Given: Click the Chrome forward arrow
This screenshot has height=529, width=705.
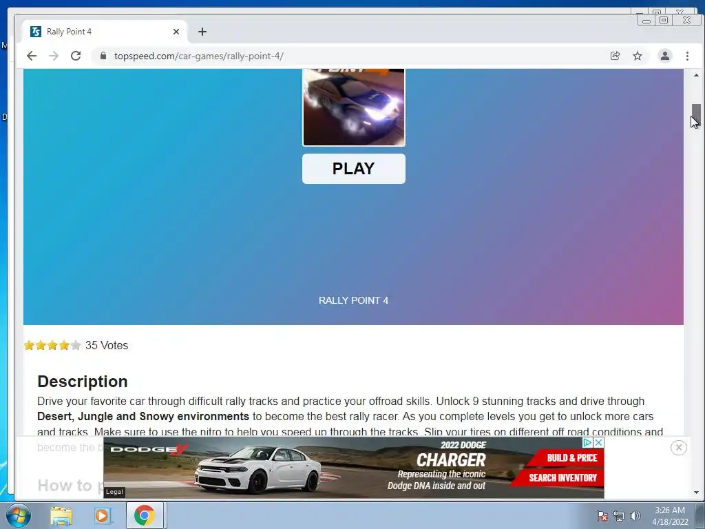Looking at the screenshot, I should coord(54,56).
